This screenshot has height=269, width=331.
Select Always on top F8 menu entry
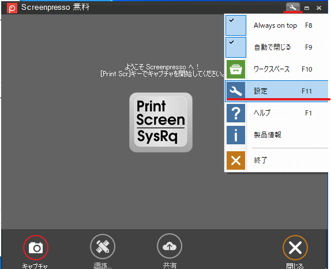click(x=277, y=25)
